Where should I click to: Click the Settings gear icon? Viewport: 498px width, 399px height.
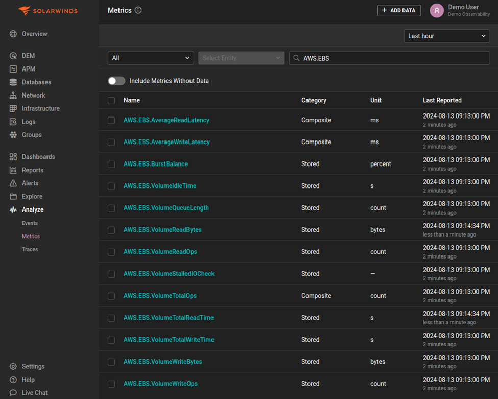coord(13,366)
